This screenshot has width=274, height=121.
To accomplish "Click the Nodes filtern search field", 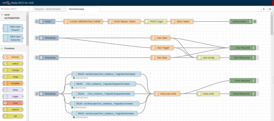I will tap(15, 9).
